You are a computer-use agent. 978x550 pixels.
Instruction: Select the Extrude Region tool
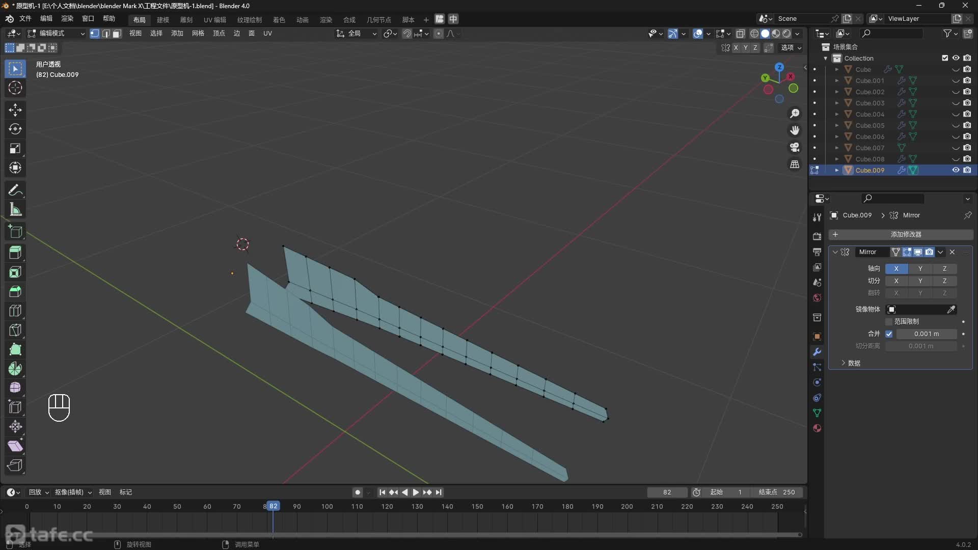(x=15, y=253)
